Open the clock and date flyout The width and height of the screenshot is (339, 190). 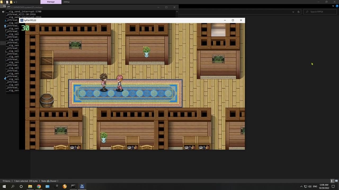[x=324, y=186]
